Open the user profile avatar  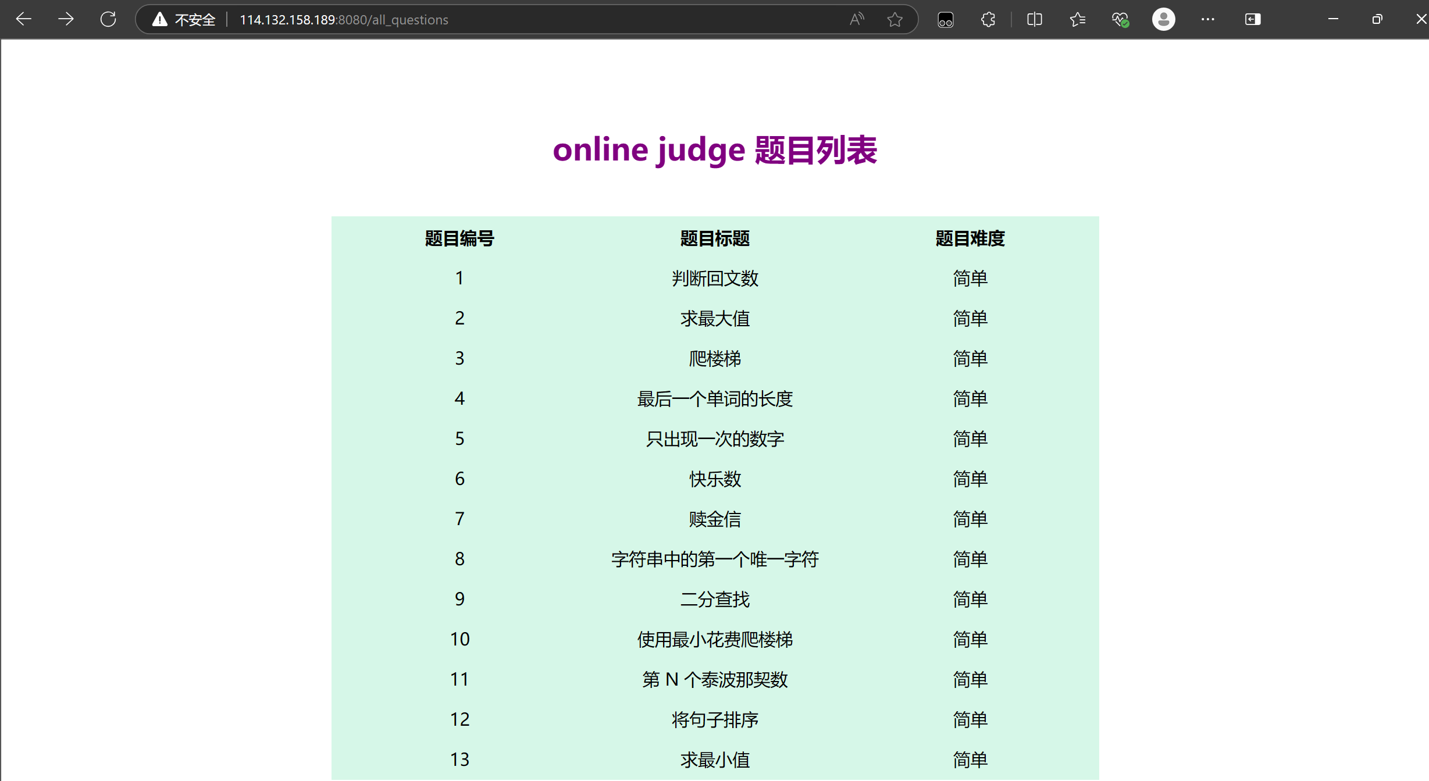coord(1163,19)
